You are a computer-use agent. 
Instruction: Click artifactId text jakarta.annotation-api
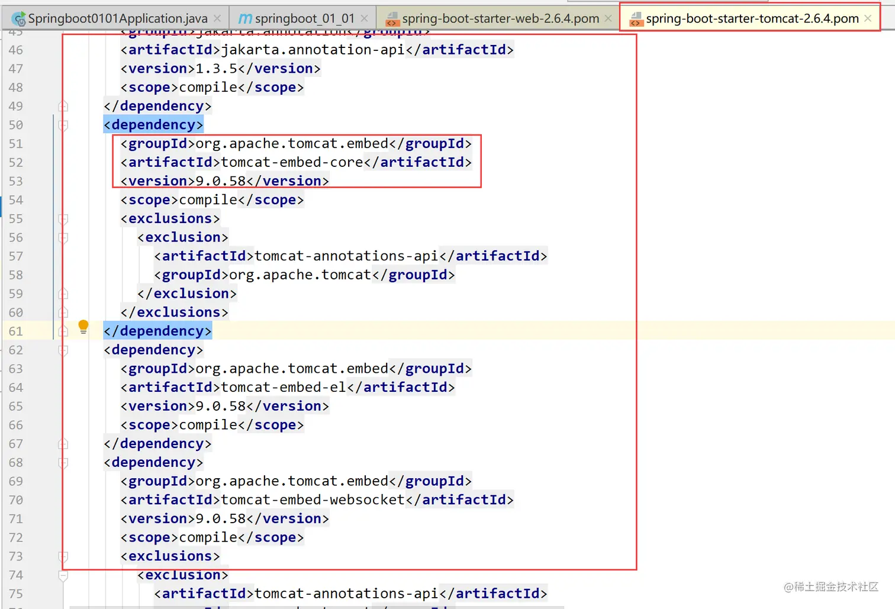point(313,50)
